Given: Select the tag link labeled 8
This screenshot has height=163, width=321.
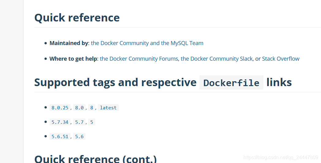Looking at the screenshot, I should point(92,108).
